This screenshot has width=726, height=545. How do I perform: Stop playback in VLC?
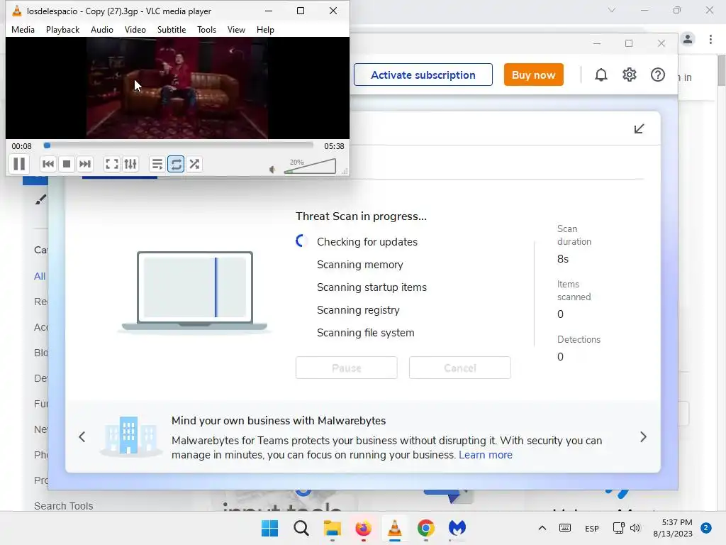(x=67, y=164)
